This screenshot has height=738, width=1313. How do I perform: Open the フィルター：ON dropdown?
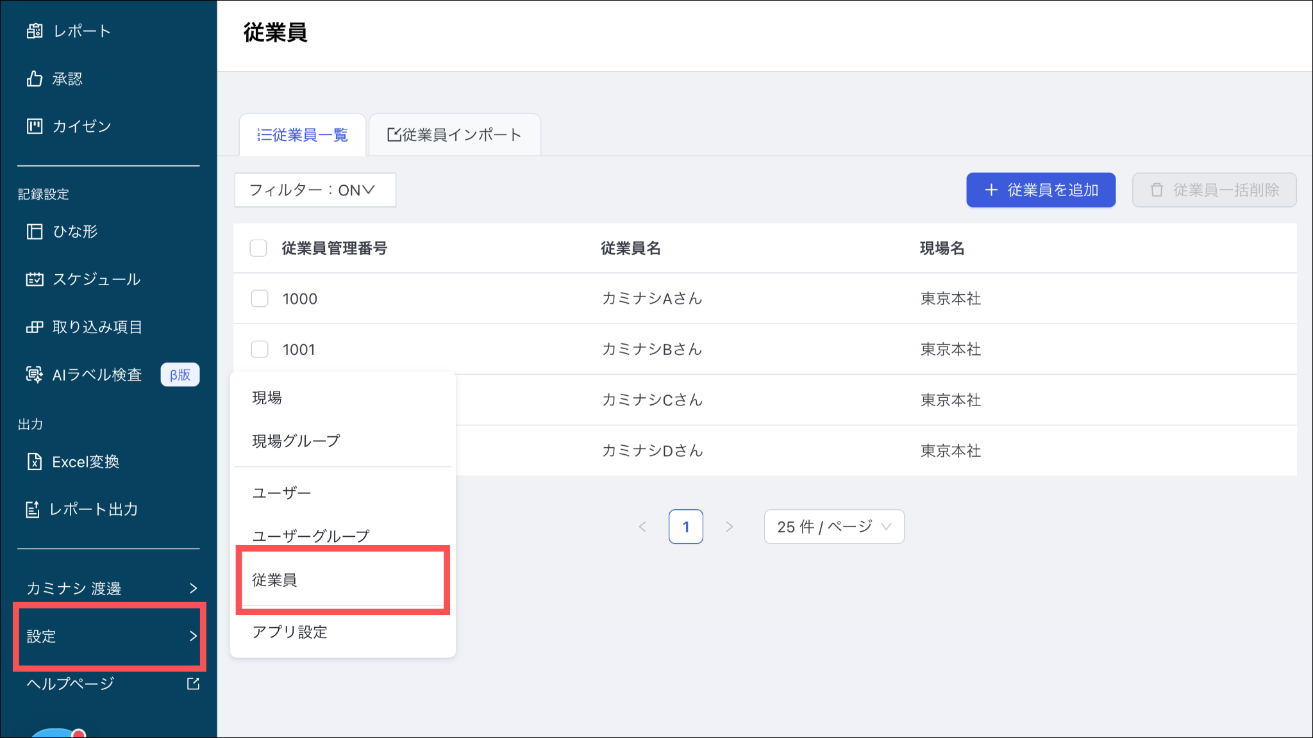[x=315, y=190]
